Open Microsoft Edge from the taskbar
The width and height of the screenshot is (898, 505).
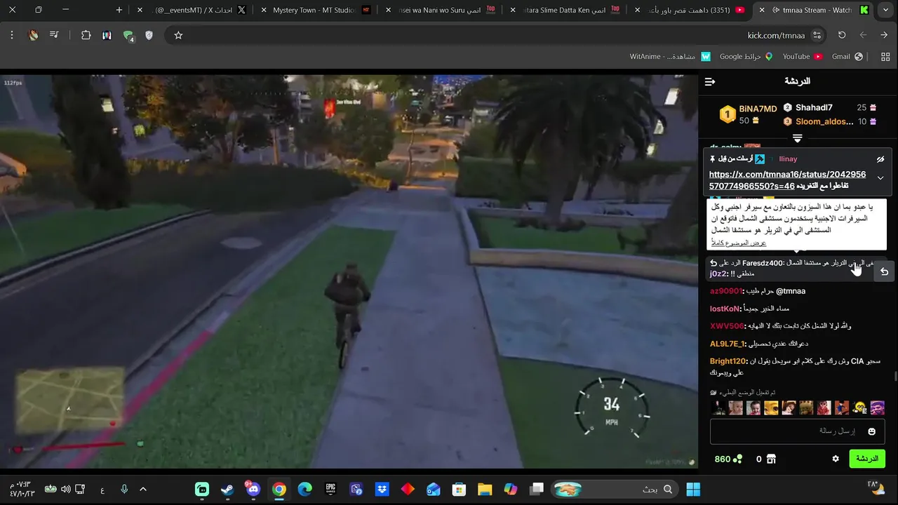304,489
